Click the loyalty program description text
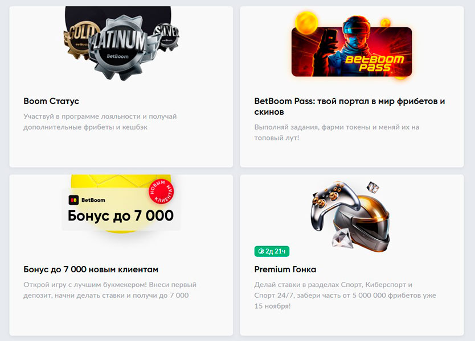Image resolution: width=475 pixels, height=341 pixels. coord(100,122)
